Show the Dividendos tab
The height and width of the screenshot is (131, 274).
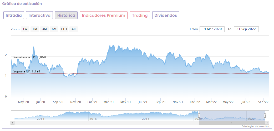click(166, 15)
